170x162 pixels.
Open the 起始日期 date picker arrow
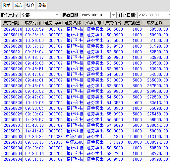click(x=113, y=15)
